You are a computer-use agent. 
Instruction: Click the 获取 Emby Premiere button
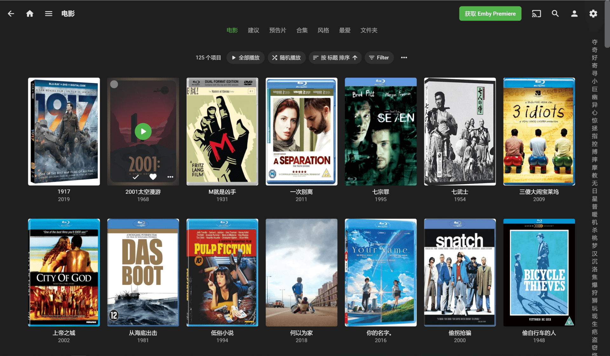coord(490,14)
